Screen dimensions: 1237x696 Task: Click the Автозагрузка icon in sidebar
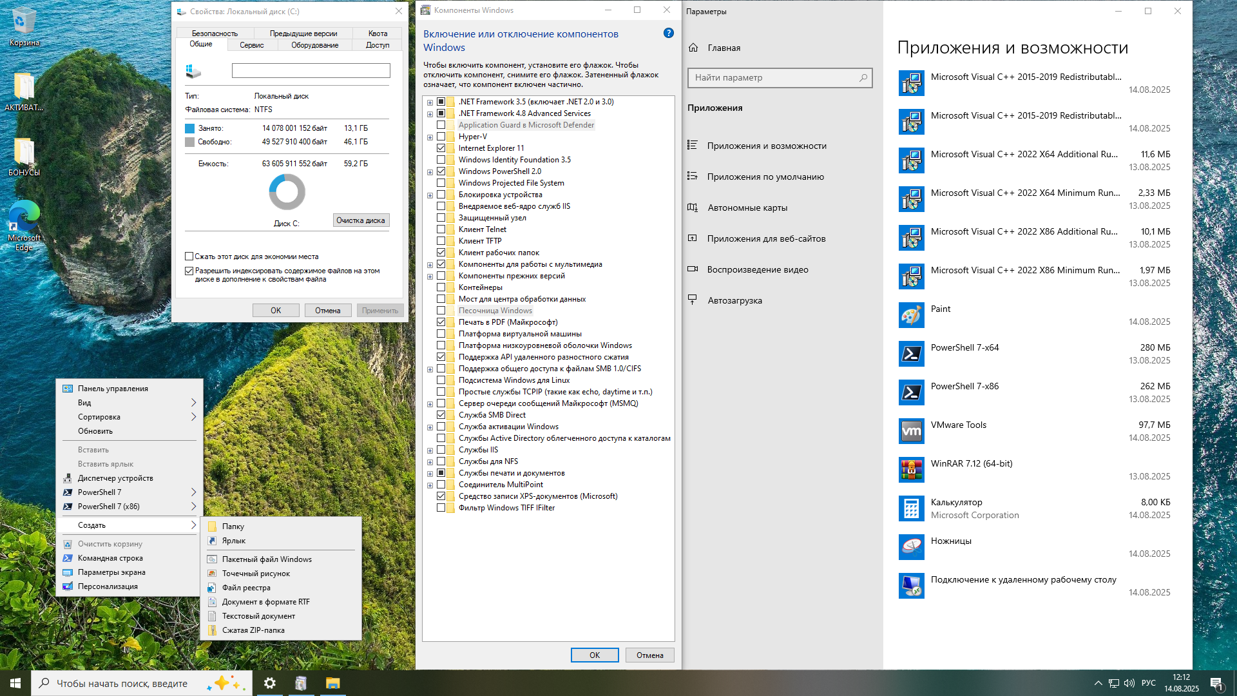(693, 300)
